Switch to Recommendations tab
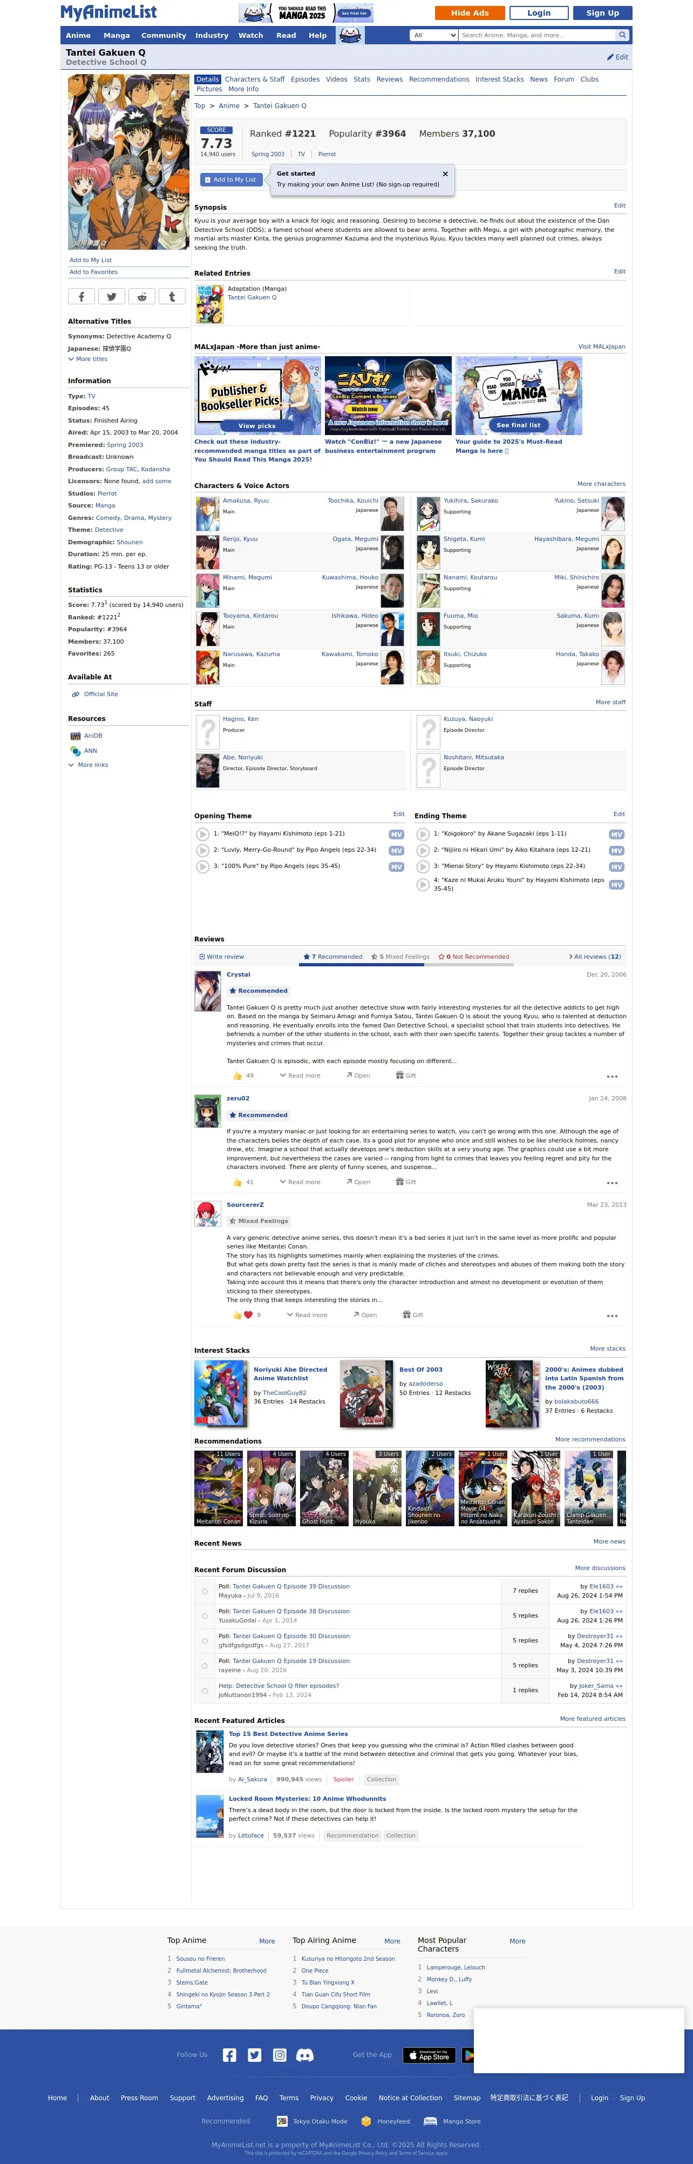 pyautogui.click(x=439, y=80)
